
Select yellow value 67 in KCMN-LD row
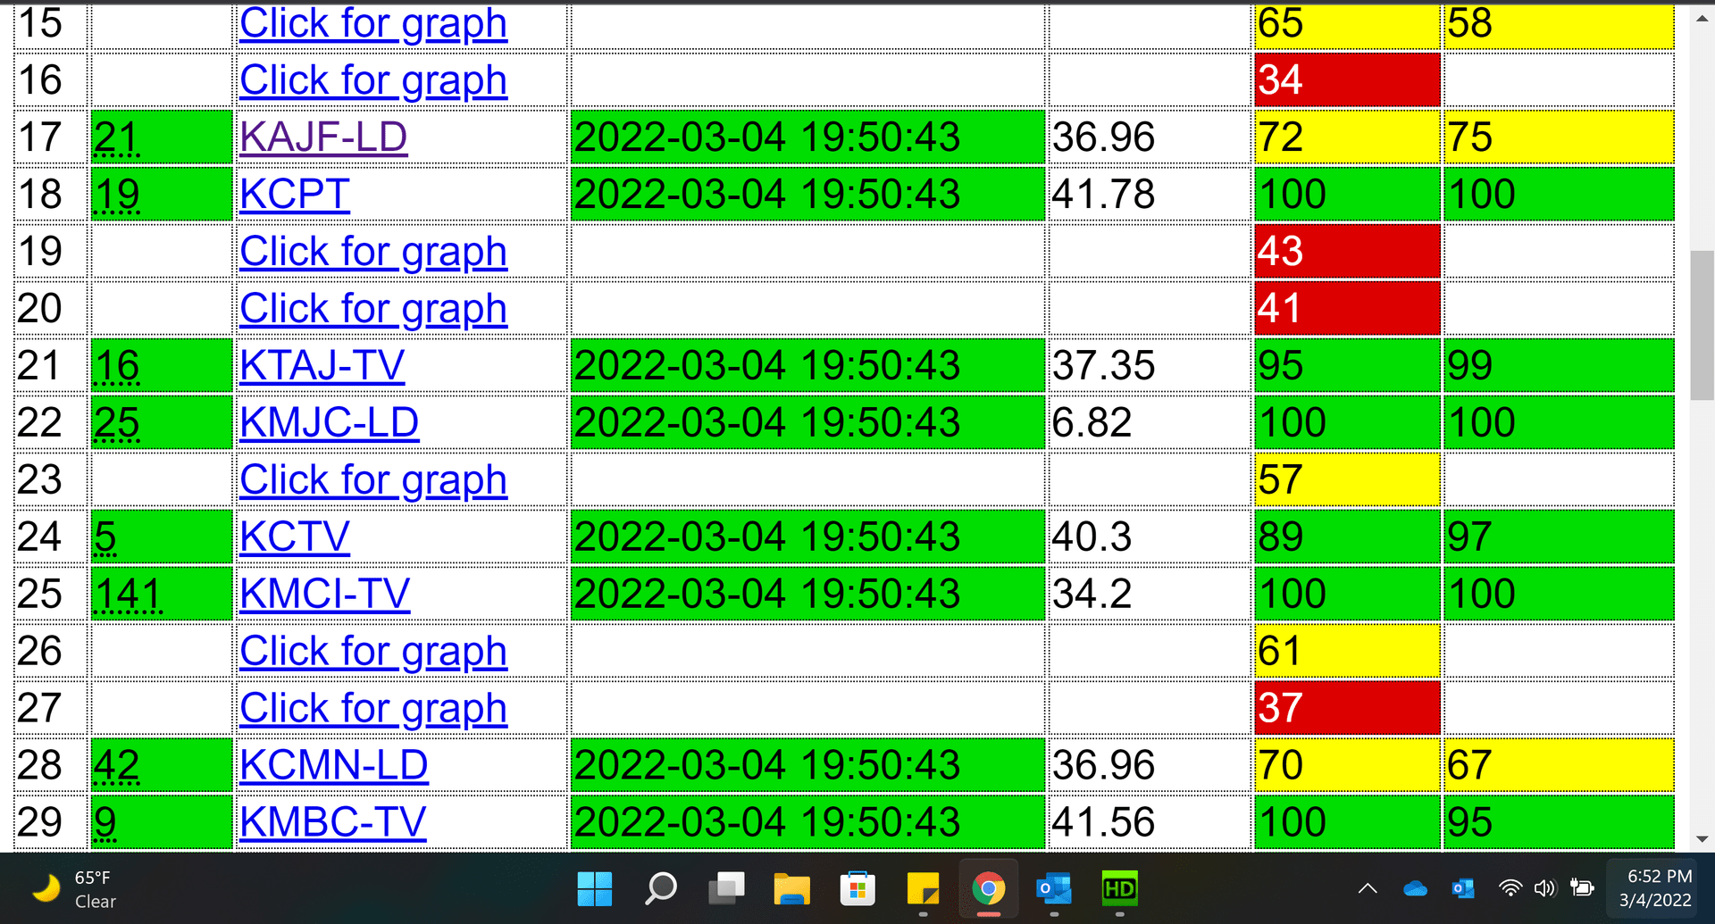point(1558,766)
